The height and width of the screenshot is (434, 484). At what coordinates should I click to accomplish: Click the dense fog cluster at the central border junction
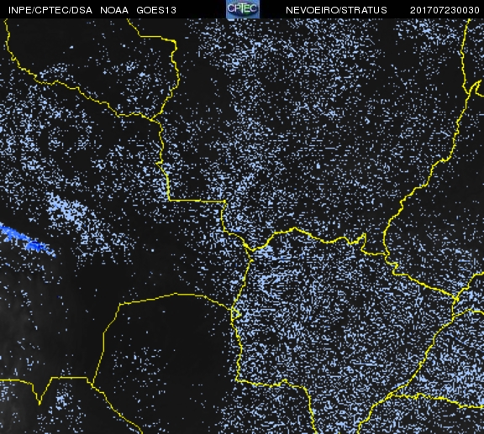[262, 251]
